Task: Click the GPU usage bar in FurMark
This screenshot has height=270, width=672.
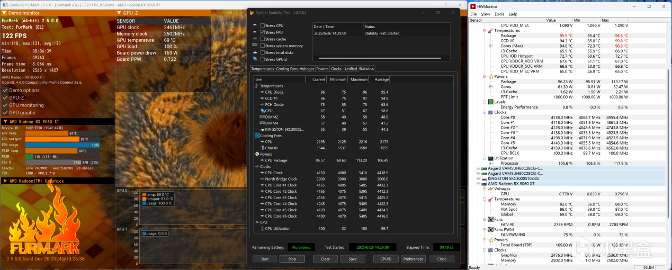Action: tap(62, 145)
